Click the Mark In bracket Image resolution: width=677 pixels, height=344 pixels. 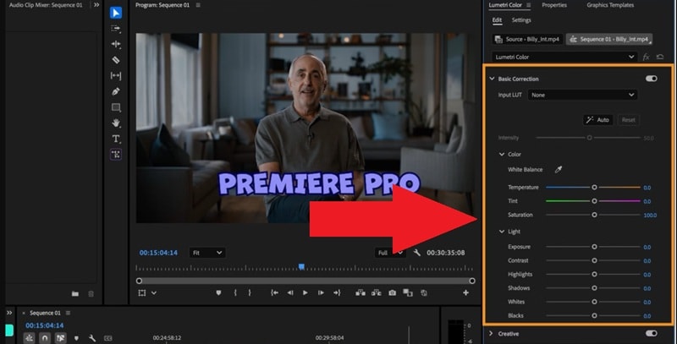point(235,292)
